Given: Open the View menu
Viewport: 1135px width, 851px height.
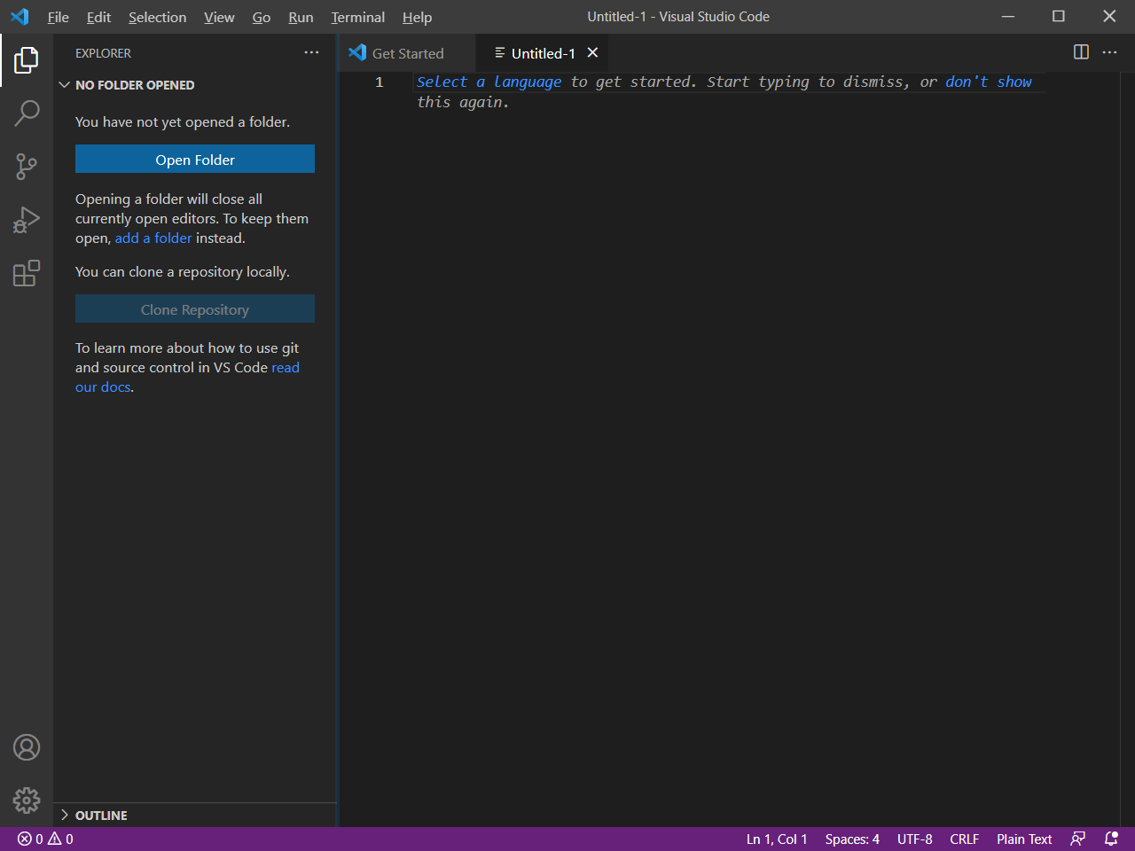Looking at the screenshot, I should tap(219, 17).
